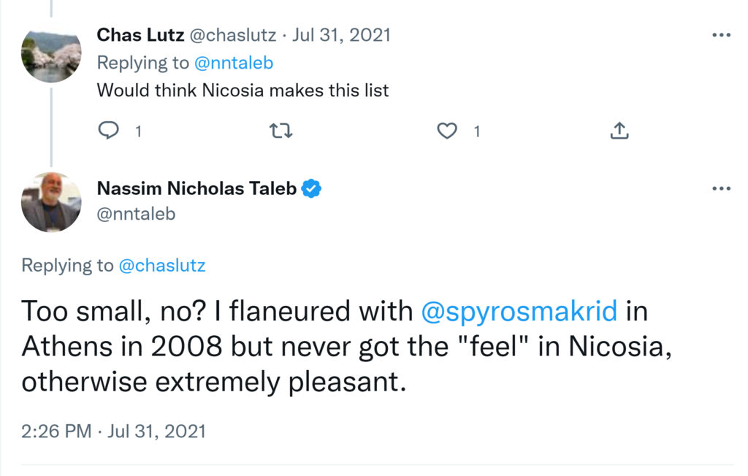The image size is (748, 476).
Task: Click the 'Would think Nicosia makes this list' tweet text
Action: pos(243,91)
